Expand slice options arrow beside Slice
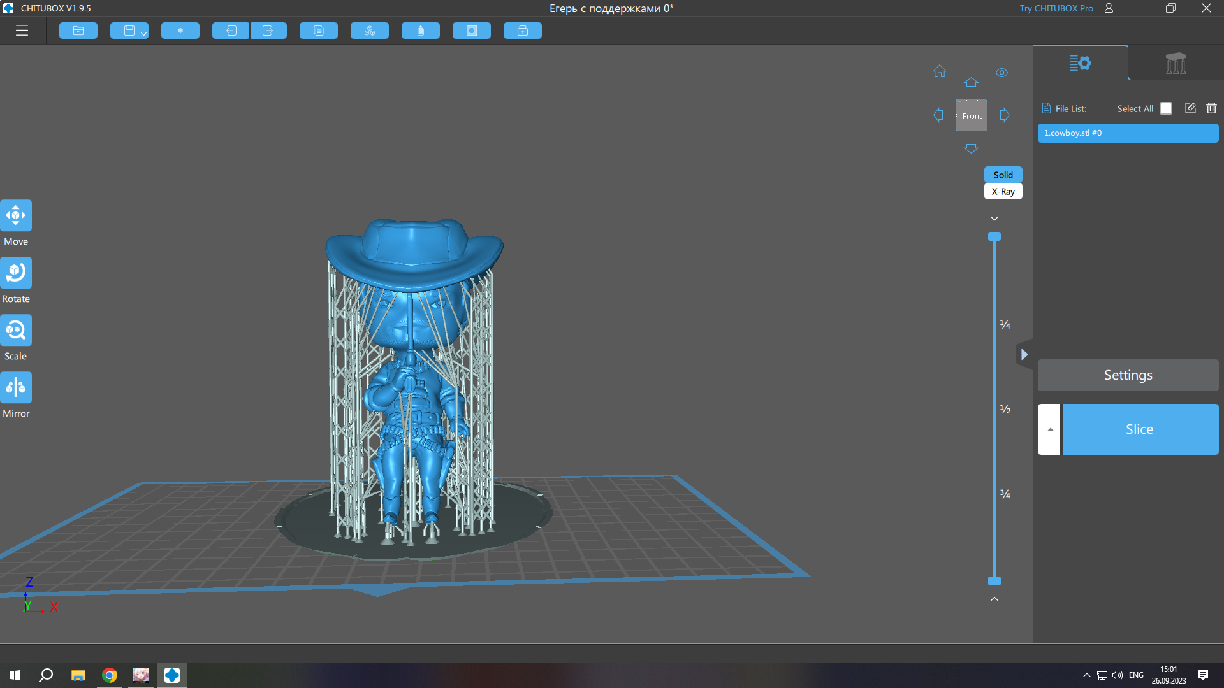 pyautogui.click(x=1049, y=429)
